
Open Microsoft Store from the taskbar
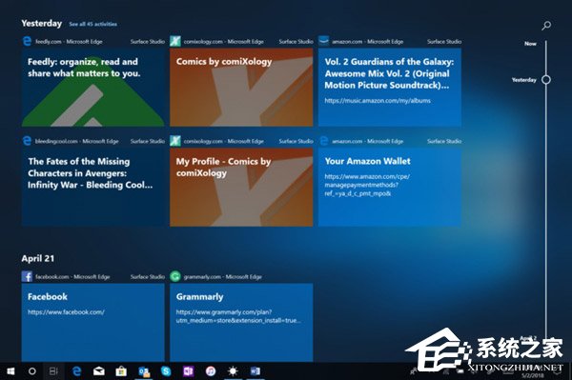tap(121, 371)
